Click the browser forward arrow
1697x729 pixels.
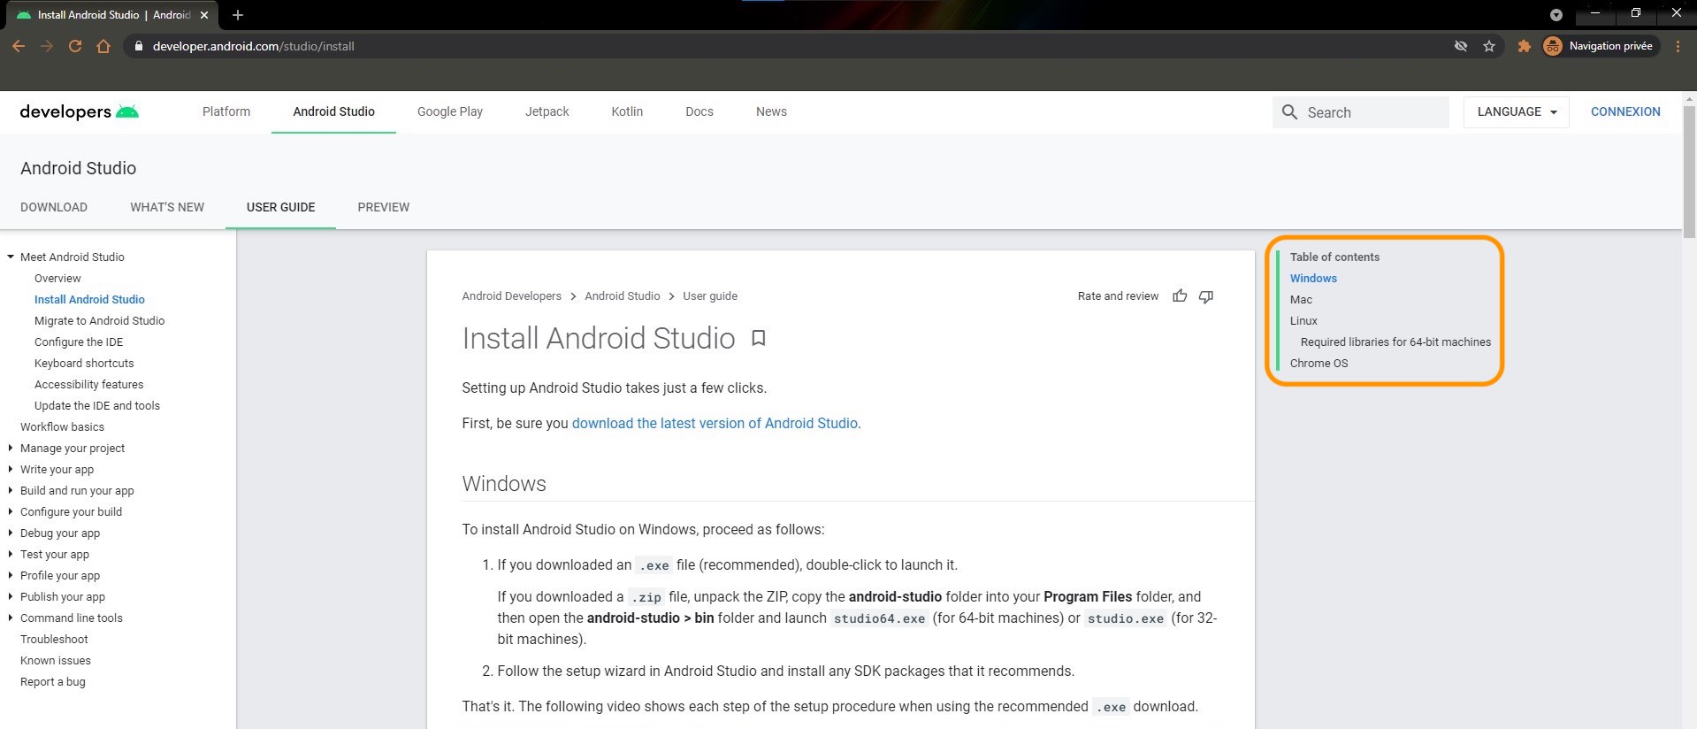coord(47,46)
